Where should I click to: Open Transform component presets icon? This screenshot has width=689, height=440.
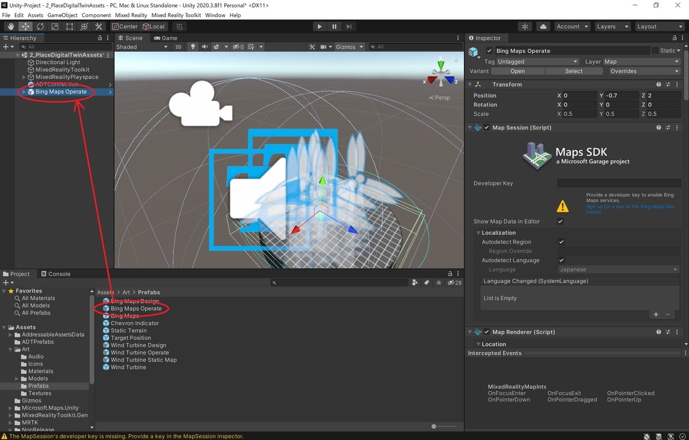coord(668,84)
